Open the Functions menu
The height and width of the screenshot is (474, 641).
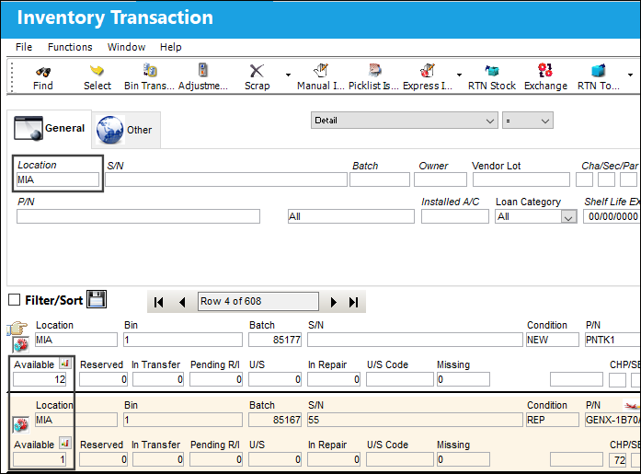tap(70, 47)
